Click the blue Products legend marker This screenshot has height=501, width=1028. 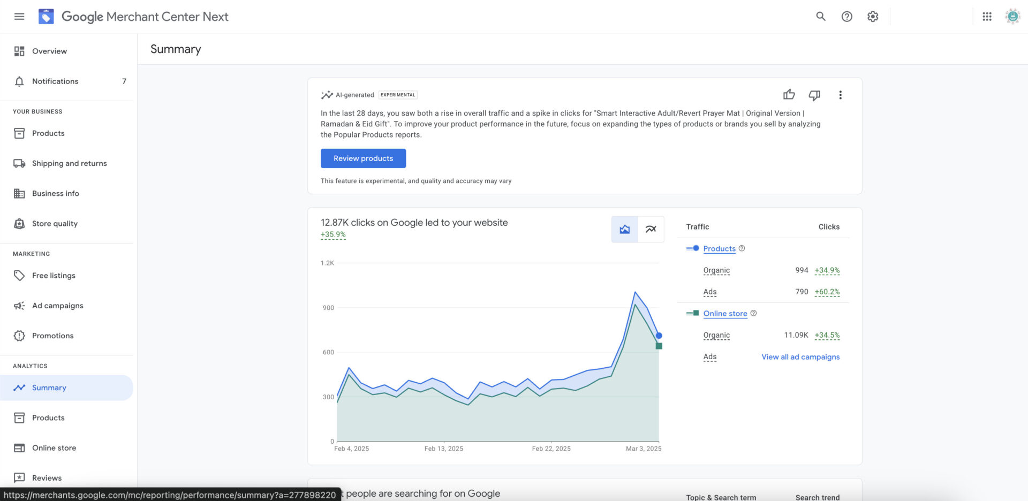pyautogui.click(x=693, y=248)
